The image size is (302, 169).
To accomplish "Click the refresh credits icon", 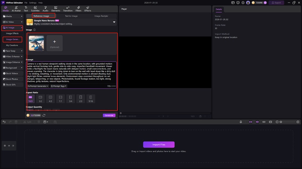I will (44, 116).
